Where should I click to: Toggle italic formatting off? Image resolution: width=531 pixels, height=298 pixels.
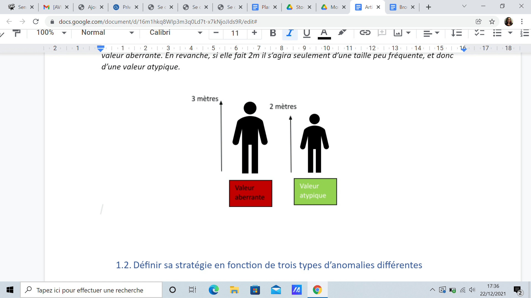[290, 33]
